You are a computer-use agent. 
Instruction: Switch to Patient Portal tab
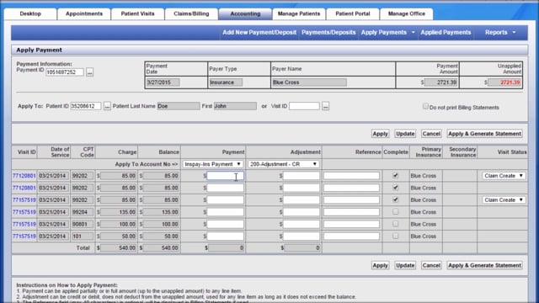[x=353, y=13]
